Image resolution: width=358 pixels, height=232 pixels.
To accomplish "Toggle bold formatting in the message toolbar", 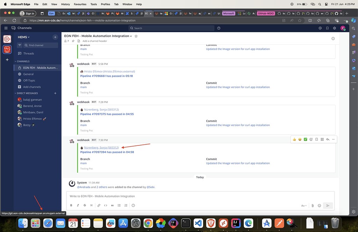I will pos(71,205).
